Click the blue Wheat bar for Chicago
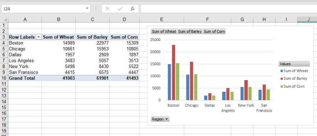317x136 pixels. point(188,87)
